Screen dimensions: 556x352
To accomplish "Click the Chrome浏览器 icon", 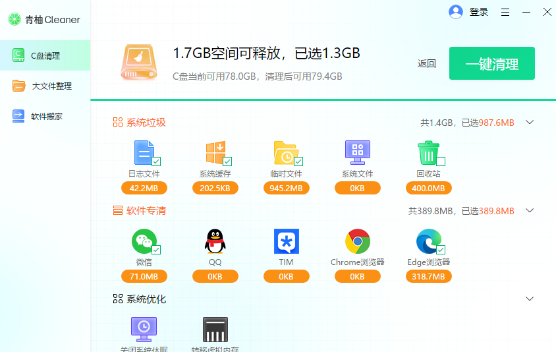I will point(358,241).
